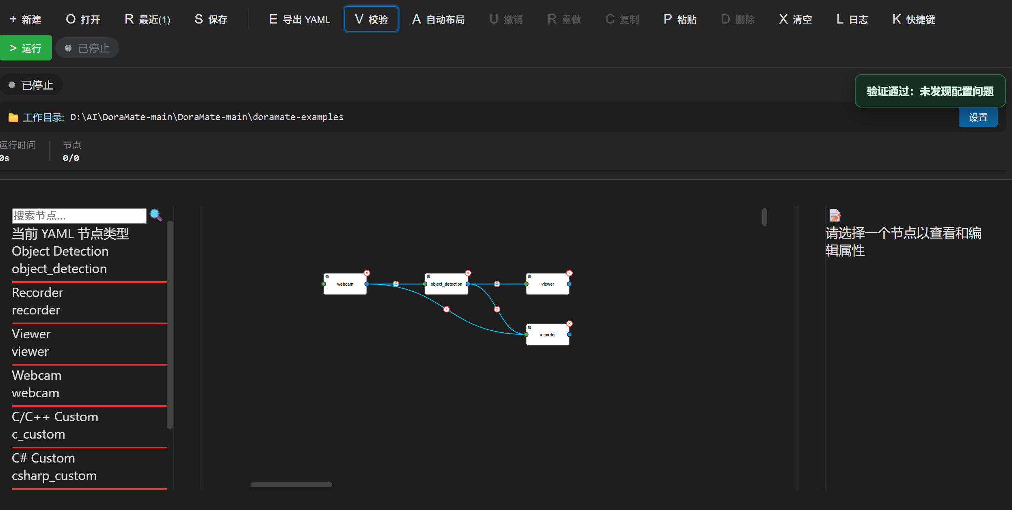Screen dimensions: 1012x510
Task: Click the folder icon beside working directory
Action: [x=13, y=118]
